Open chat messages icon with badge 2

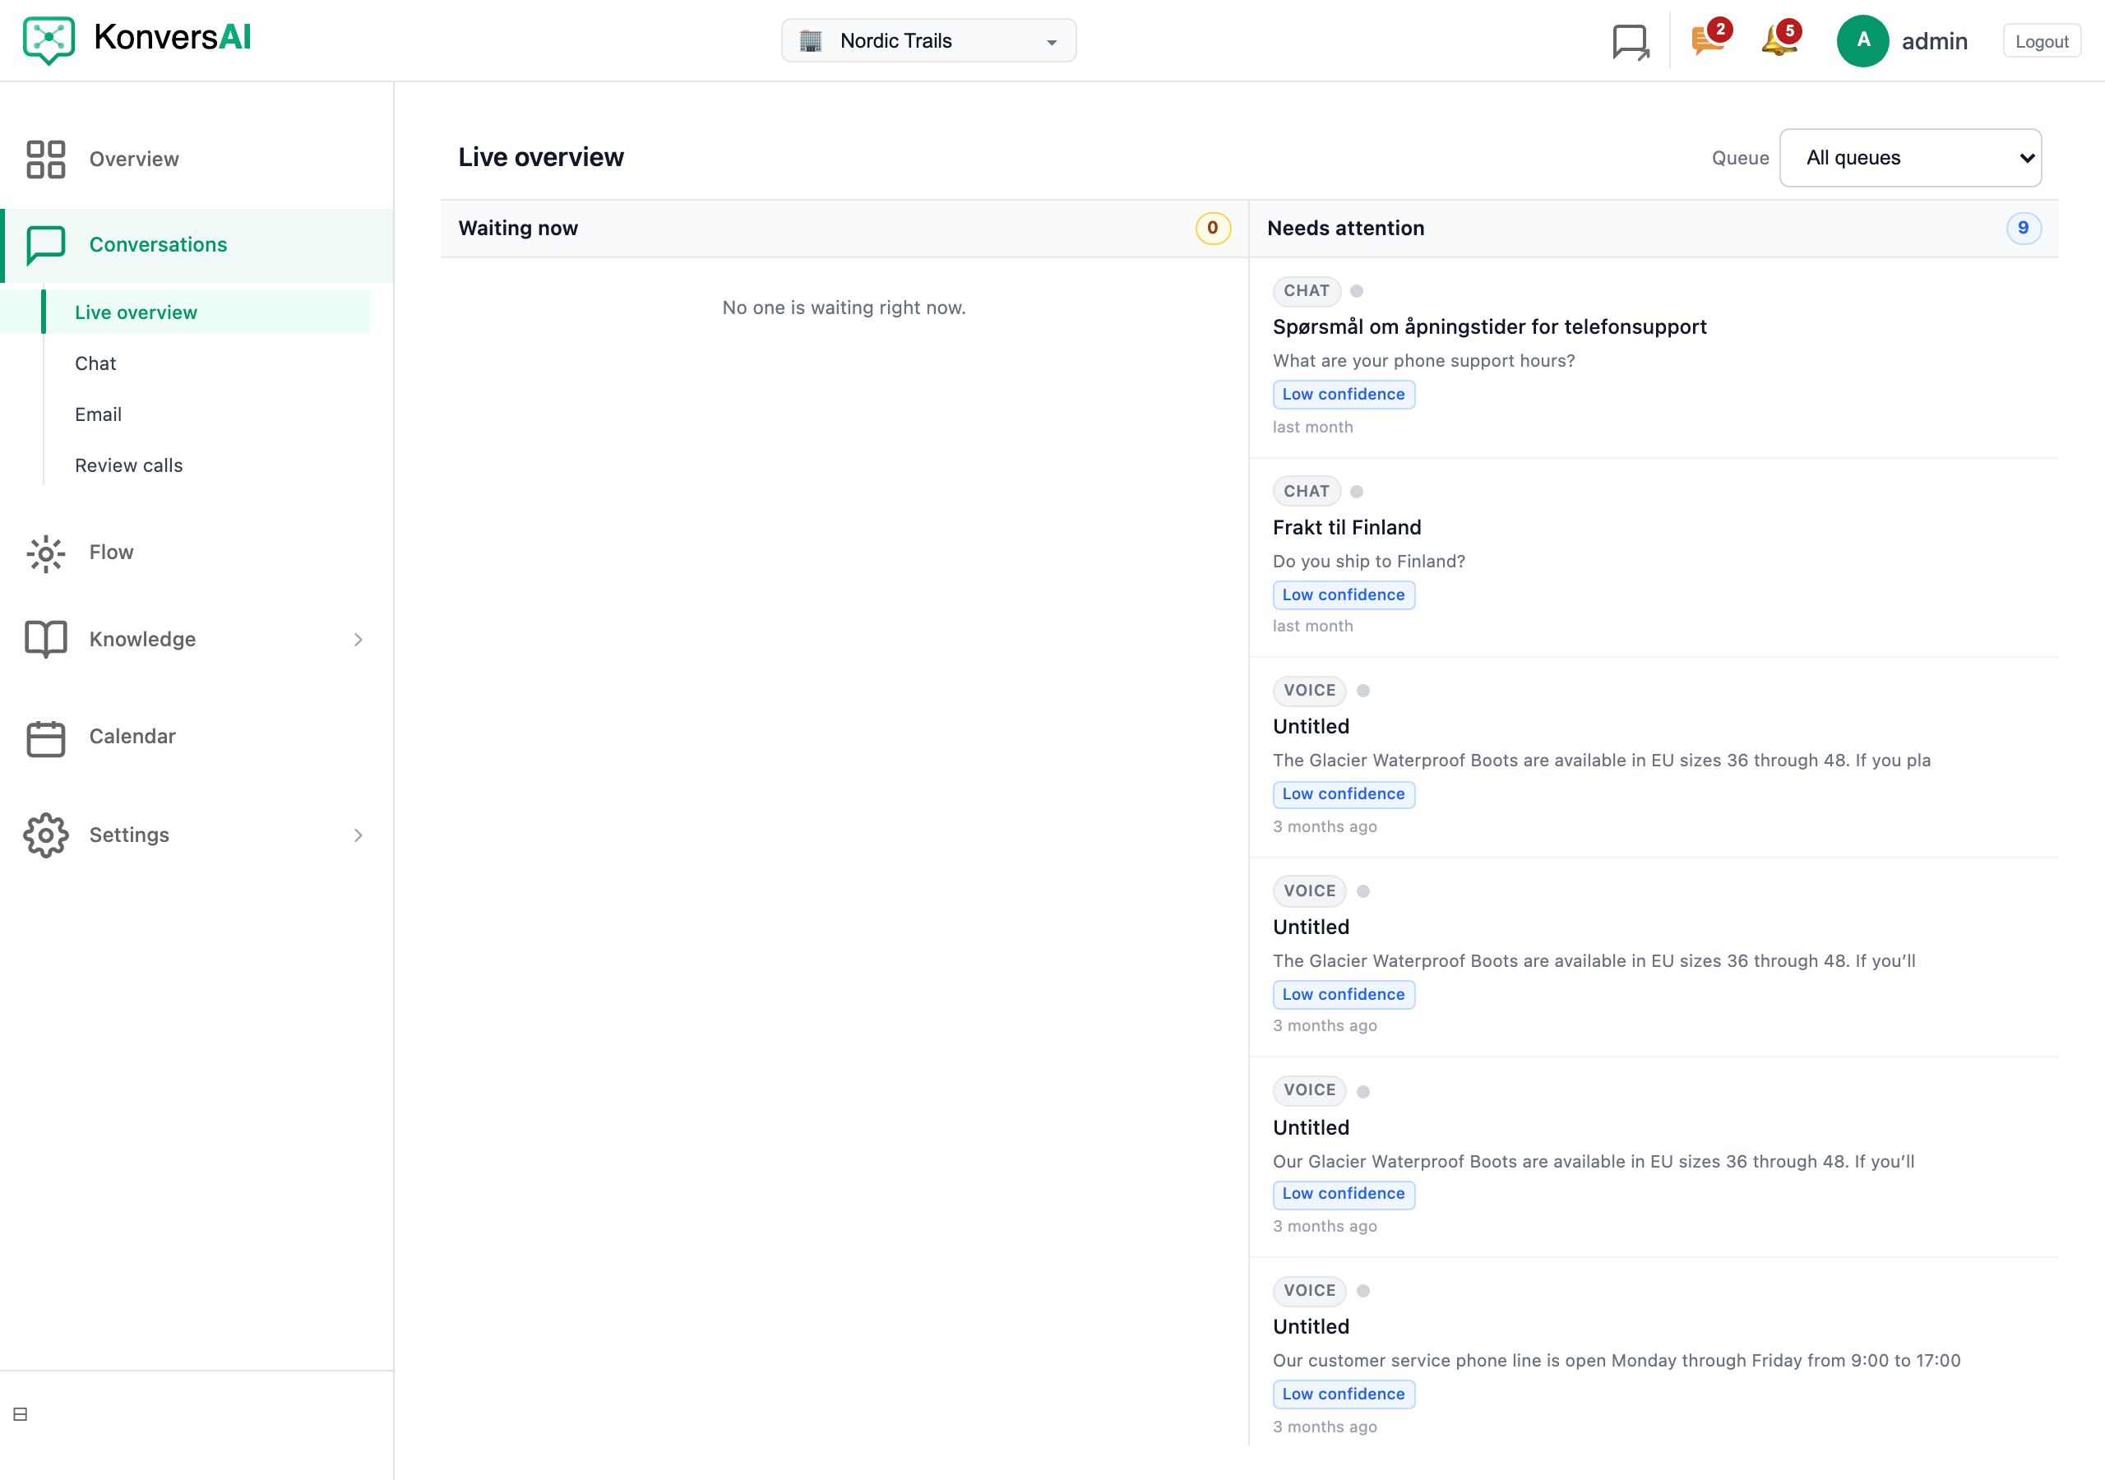(x=1709, y=39)
